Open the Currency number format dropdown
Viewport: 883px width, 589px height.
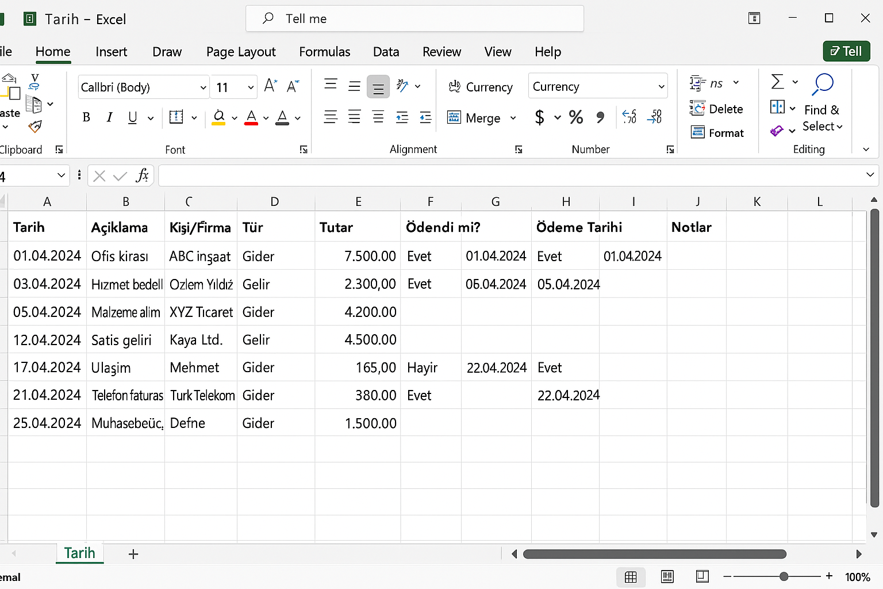tap(598, 86)
